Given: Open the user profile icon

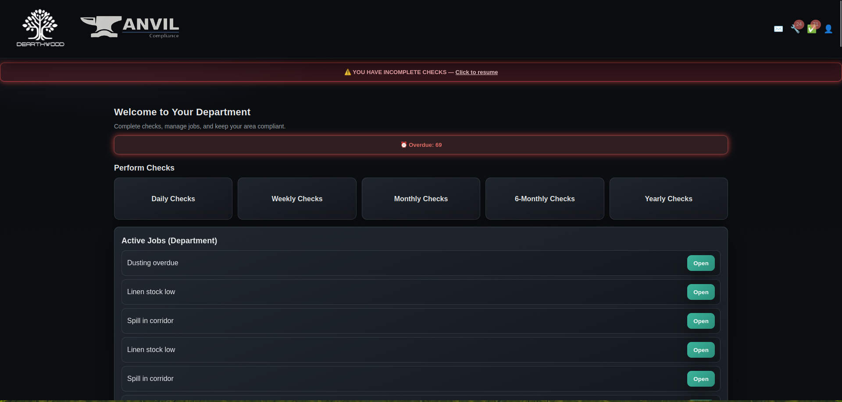Looking at the screenshot, I should coord(828,29).
